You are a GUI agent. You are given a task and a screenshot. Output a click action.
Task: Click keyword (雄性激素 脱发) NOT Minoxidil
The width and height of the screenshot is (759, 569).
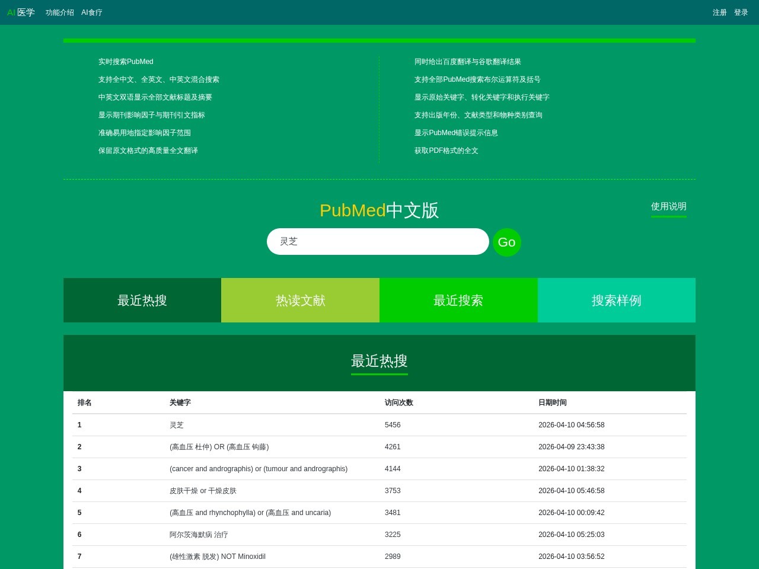[x=217, y=557]
